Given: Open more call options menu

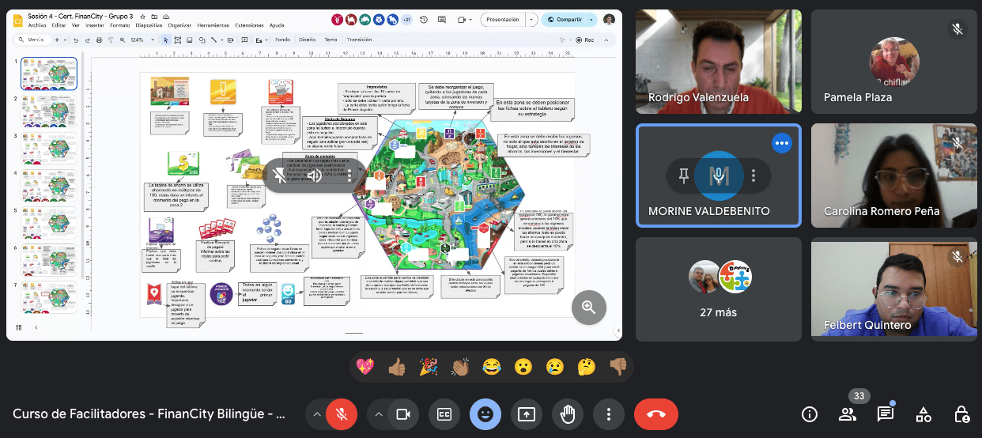Looking at the screenshot, I should tap(608, 413).
